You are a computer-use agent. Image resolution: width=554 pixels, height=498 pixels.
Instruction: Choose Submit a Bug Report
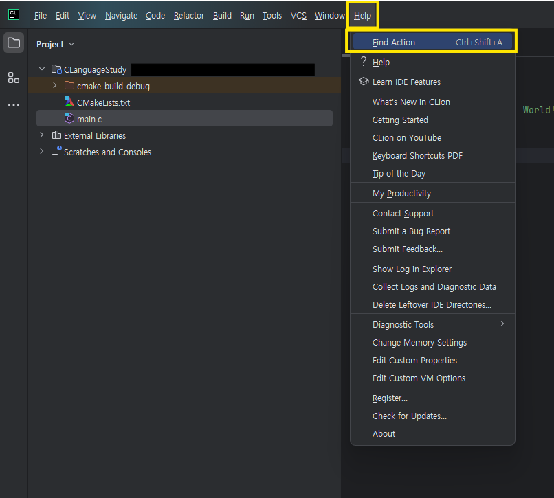coord(432,231)
